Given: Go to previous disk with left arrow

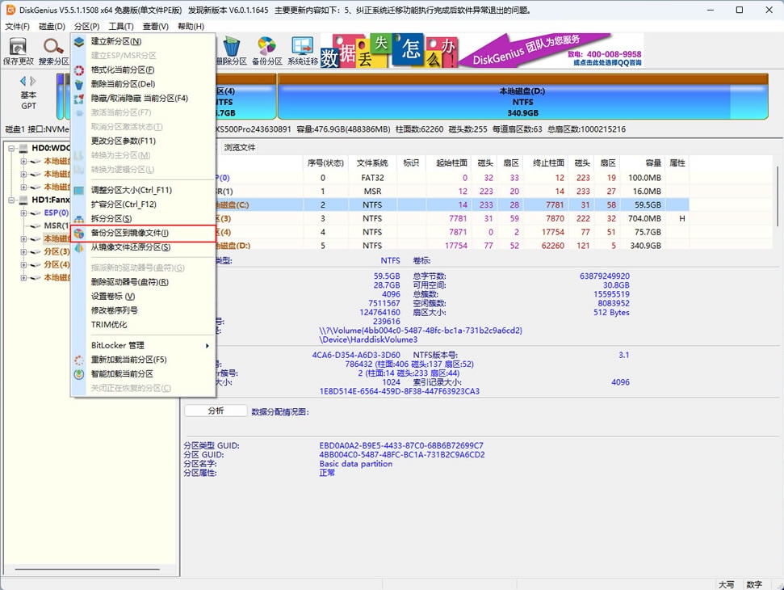Looking at the screenshot, I should point(23,81).
